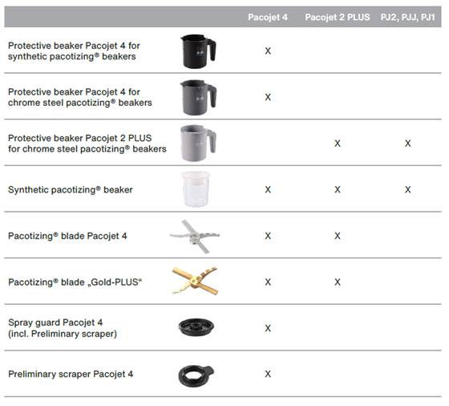449x406 pixels.
Task: Click the black synthetic protective beaker image
Action: coord(198,51)
